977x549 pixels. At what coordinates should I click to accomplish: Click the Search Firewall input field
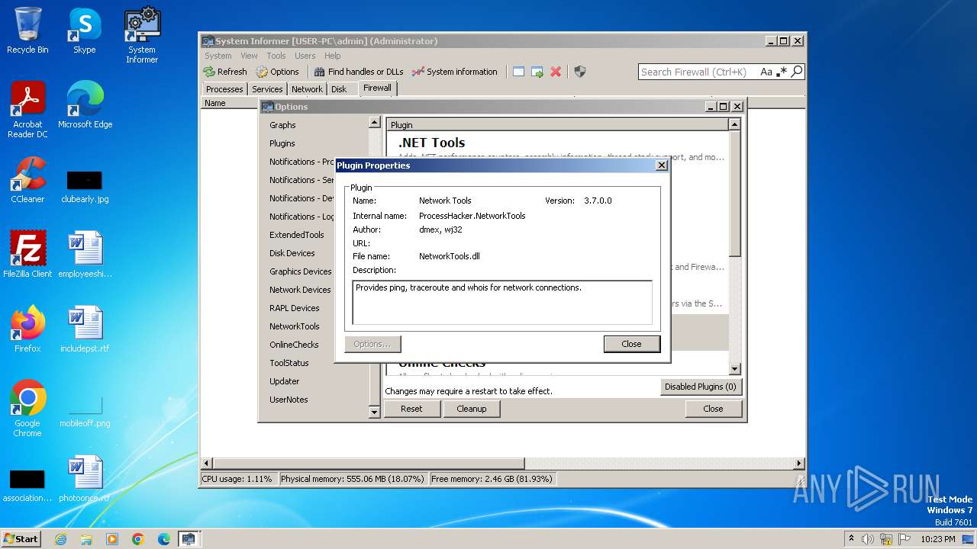[x=698, y=72]
